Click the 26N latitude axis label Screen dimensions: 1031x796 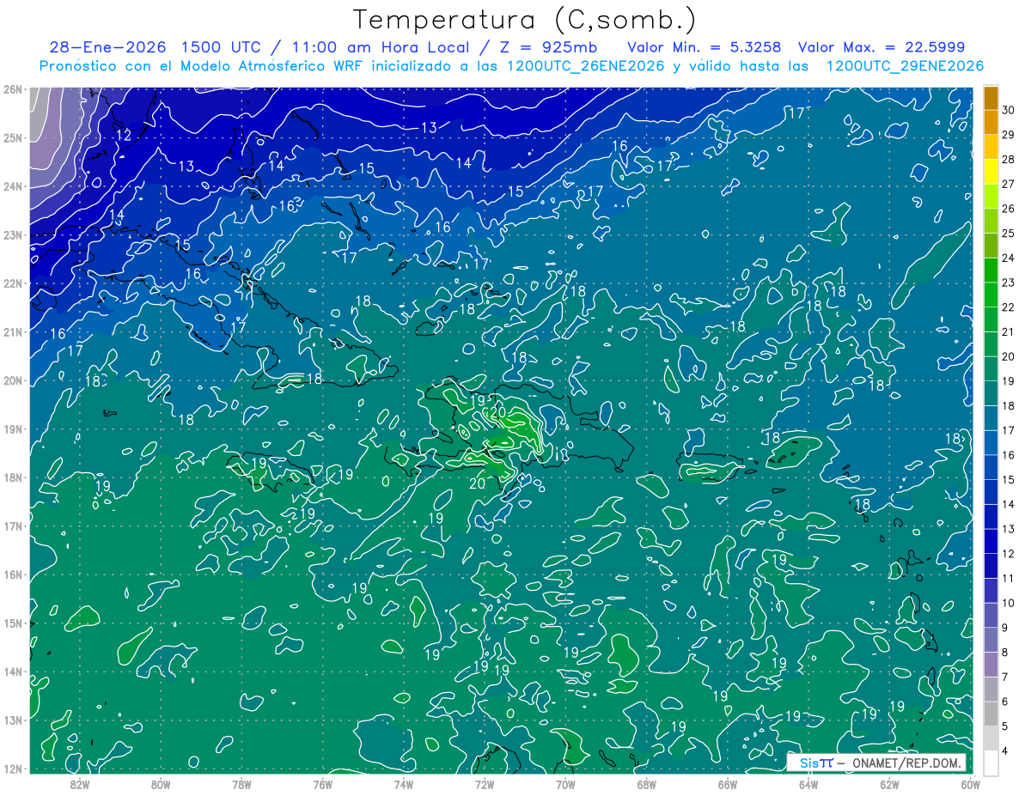(x=13, y=89)
